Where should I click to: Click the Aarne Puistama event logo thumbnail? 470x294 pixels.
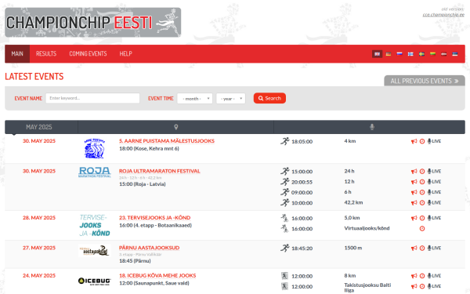[x=95, y=148]
